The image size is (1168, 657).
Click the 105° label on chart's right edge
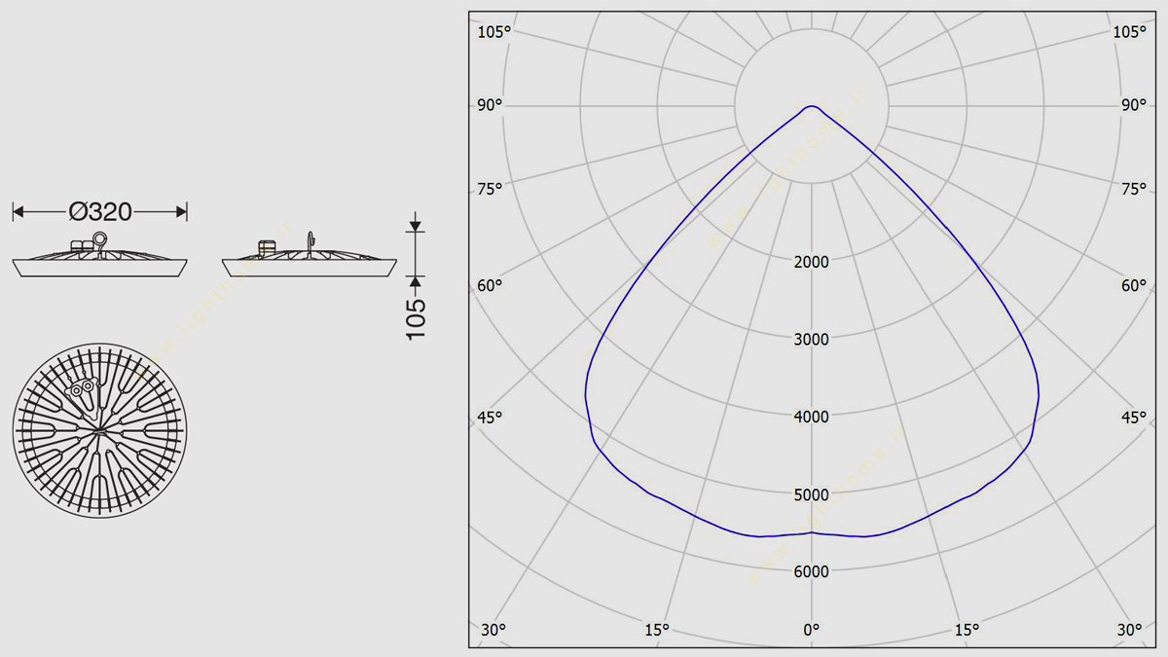point(1130,32)
